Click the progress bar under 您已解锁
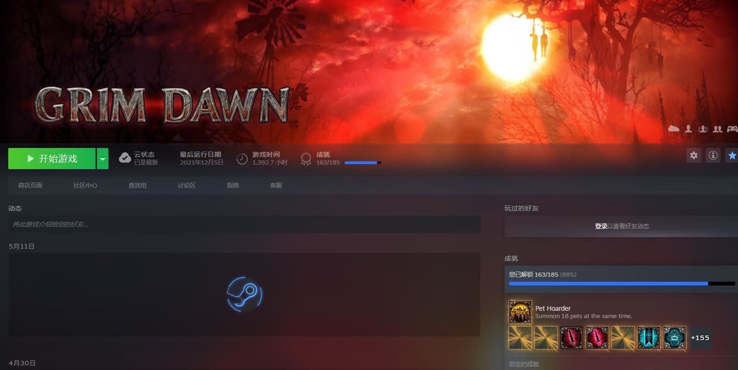This screenshot has width=738, height=370. point(622,284)
